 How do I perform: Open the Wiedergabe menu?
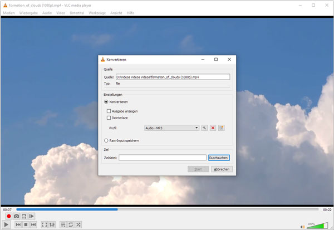point(28,13)
